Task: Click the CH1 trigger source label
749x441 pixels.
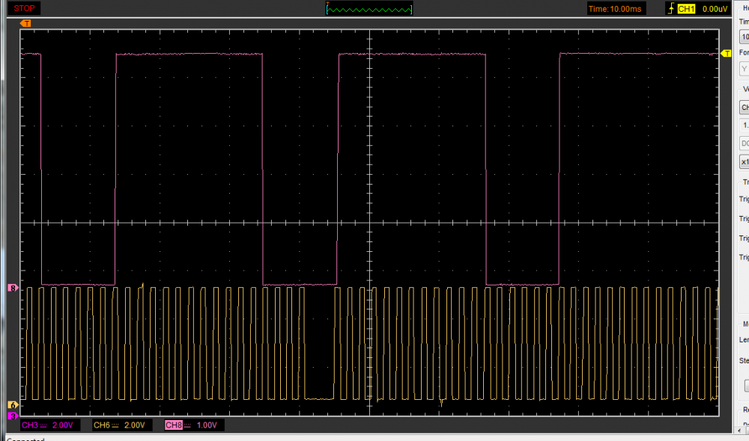Action: (x=686, y=9)
